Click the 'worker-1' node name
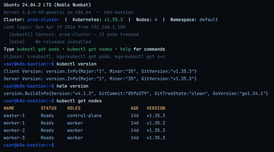 coord(14,123)
